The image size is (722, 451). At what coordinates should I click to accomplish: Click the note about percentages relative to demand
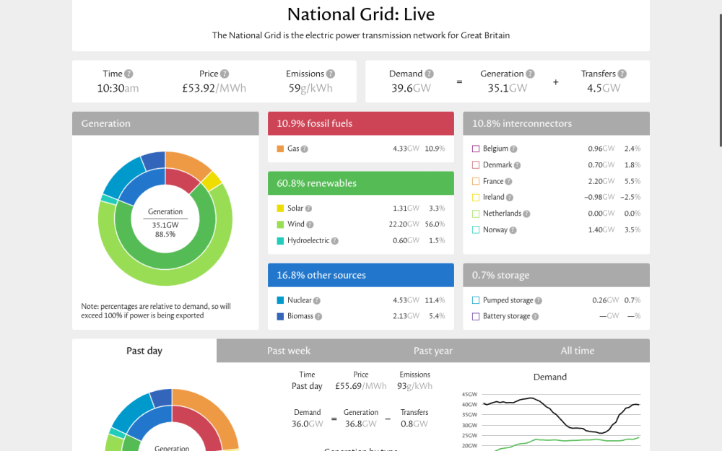click(156, 310)
